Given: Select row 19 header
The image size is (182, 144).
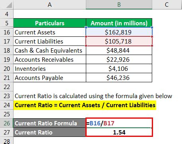Looking at the screenshot, I should (7, 59).
